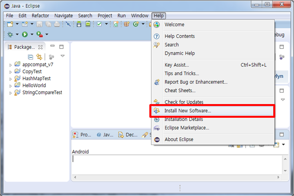Select Key Assist menu entry
The image size is (294, 196).
click(213, 65)
